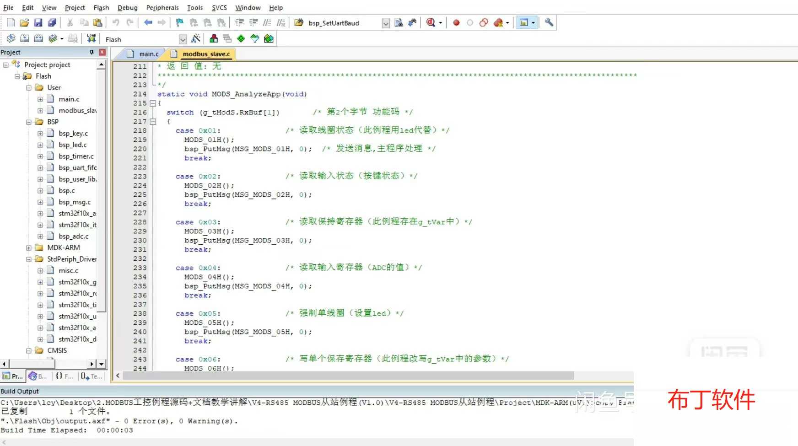
Task: Kill all breakpoints with the red star icon
Action: pyautogui.click(x=498, y=22)
